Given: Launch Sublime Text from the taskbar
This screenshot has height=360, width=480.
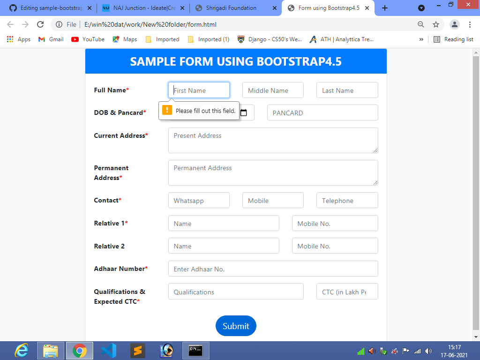Looking at the screenshot, I should point(137,351).
